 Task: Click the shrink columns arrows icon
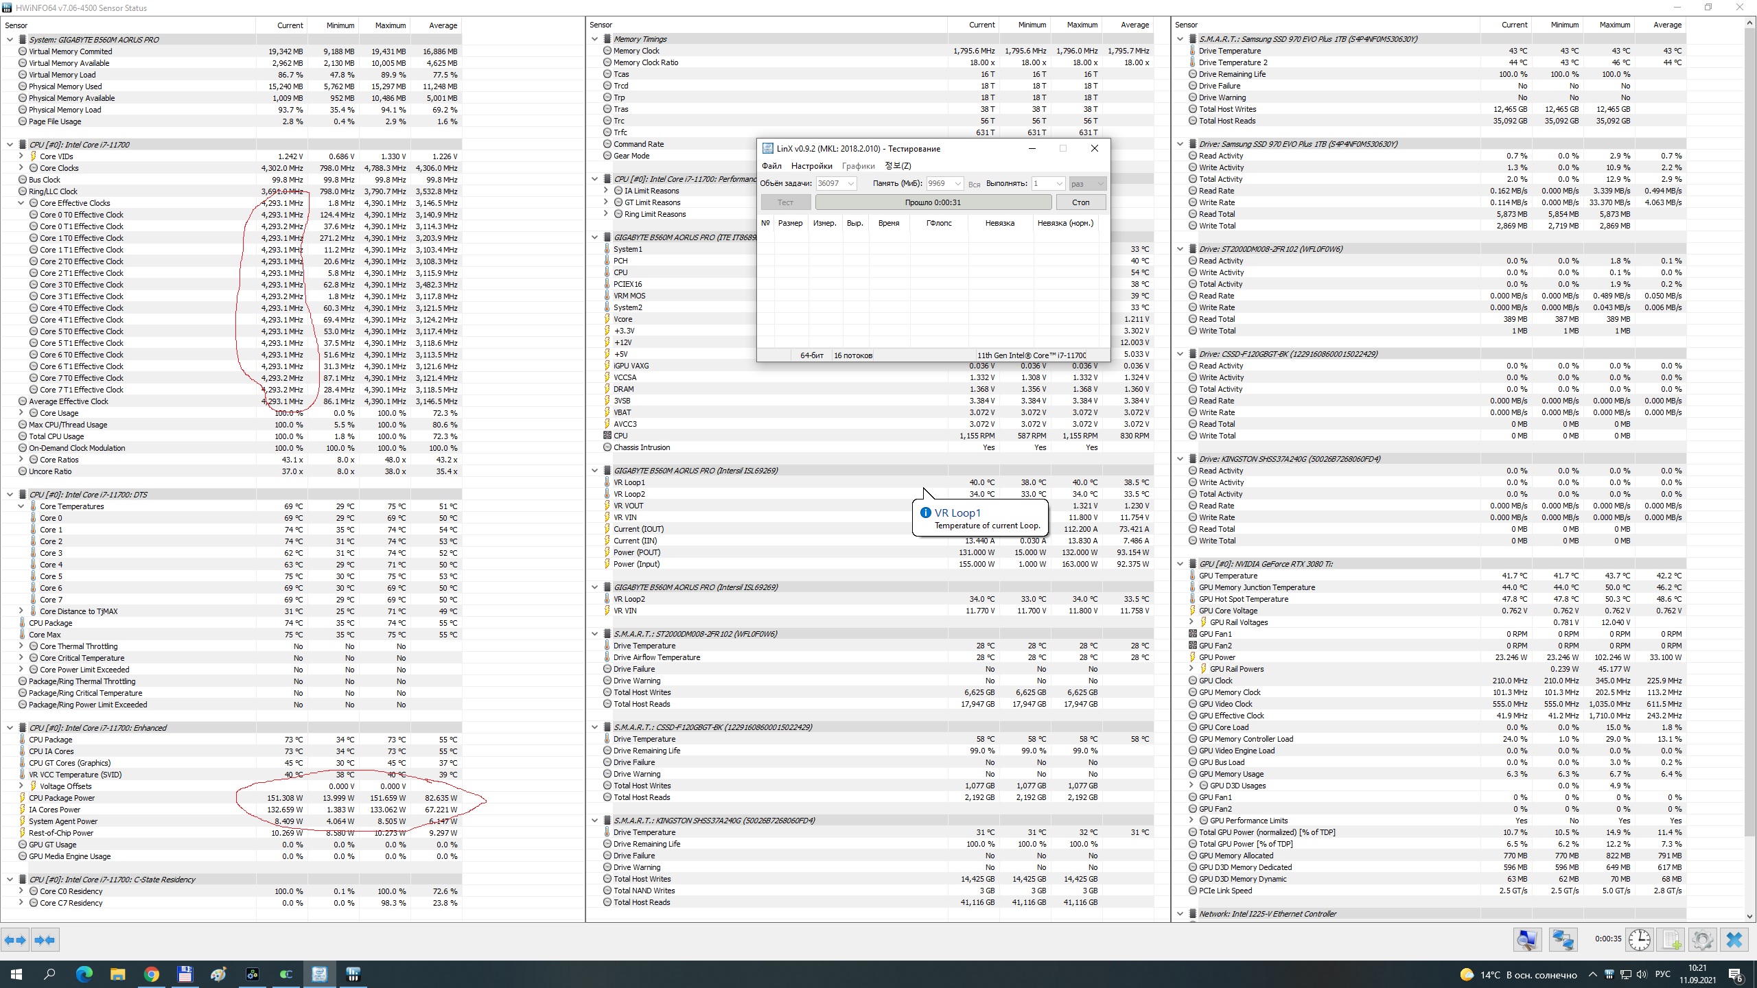pyautogui.click(x=45, y=940)
